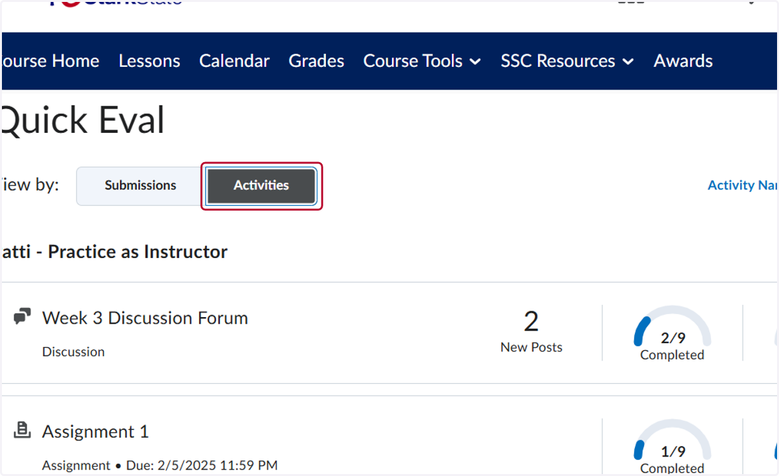779x476 pixels.
Task: Open the Calendar nav item
Action: click(234, 61)
